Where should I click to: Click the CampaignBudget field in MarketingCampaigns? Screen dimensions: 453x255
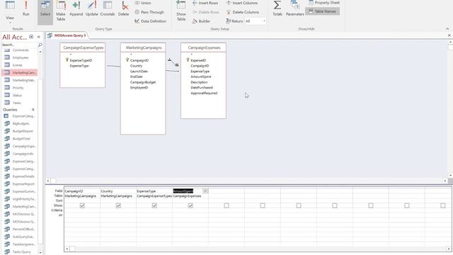pos(143,82)
